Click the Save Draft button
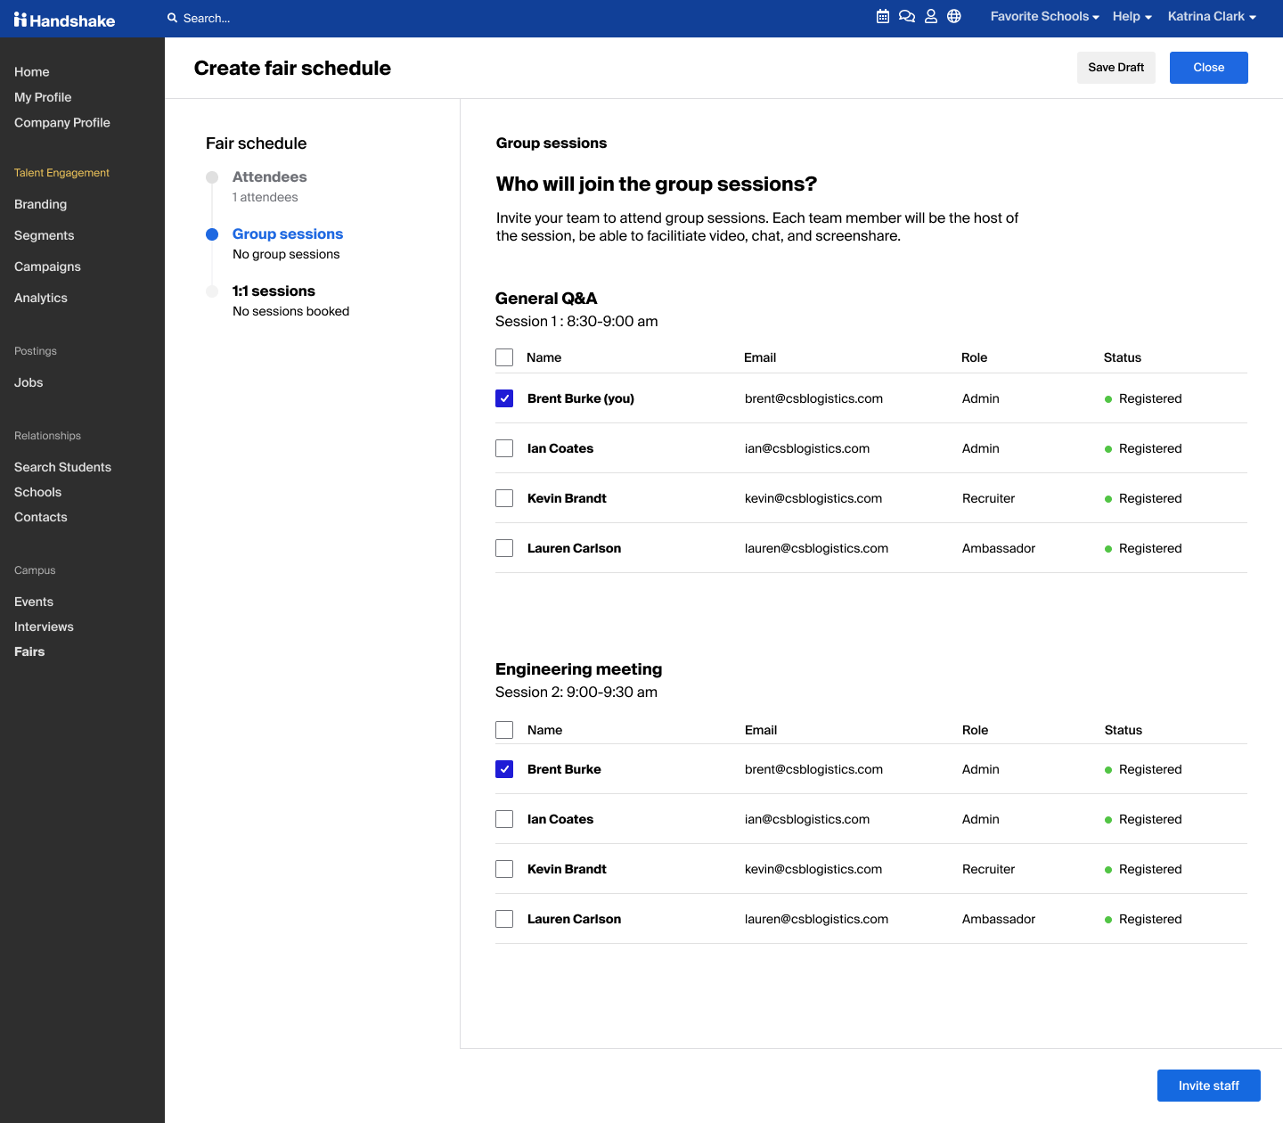 tap(1115, 68)
